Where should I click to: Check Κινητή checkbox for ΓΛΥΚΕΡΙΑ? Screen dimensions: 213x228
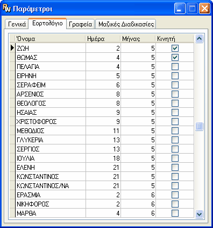(175, 140)
